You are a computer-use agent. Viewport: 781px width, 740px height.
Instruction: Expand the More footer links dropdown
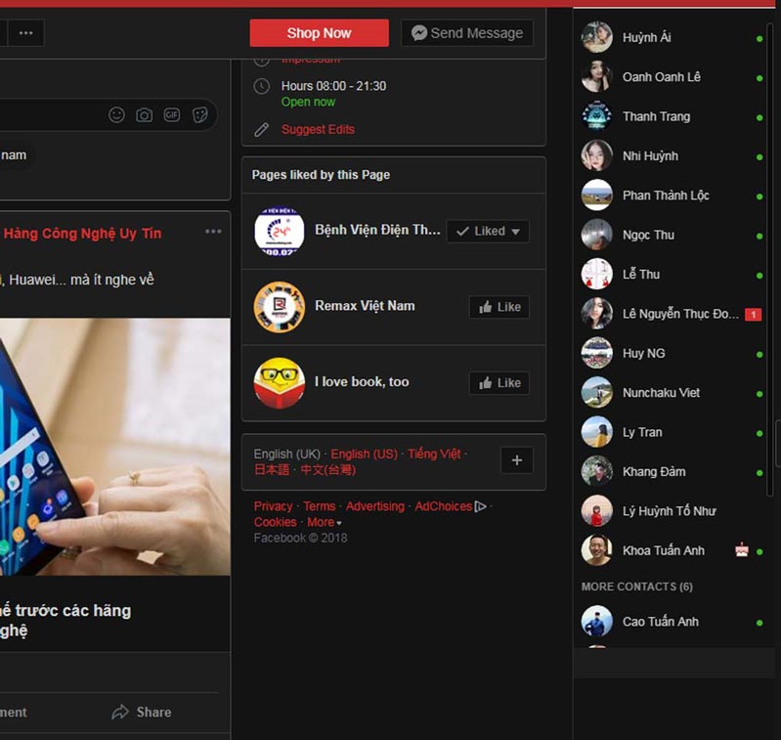(x=325, y=522)
